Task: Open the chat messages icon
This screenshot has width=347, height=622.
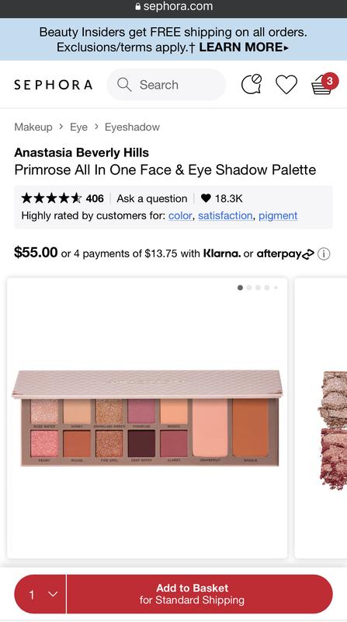Action: click(x=252, y=84)
